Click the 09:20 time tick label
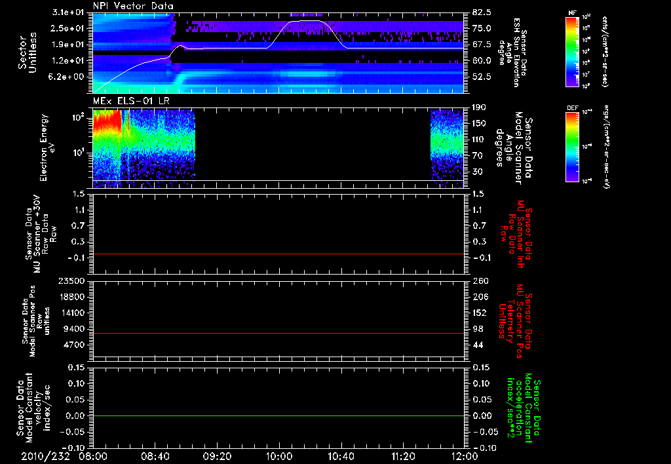This screenshot has height=464, width=671. click(217, 456)
